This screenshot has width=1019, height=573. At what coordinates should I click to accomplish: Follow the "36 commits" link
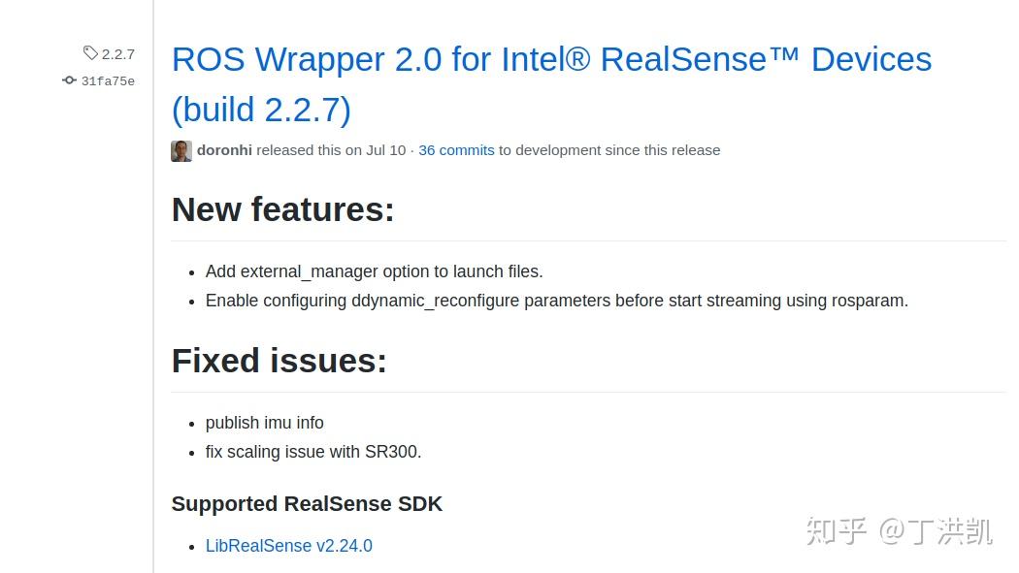click(456, 150)
